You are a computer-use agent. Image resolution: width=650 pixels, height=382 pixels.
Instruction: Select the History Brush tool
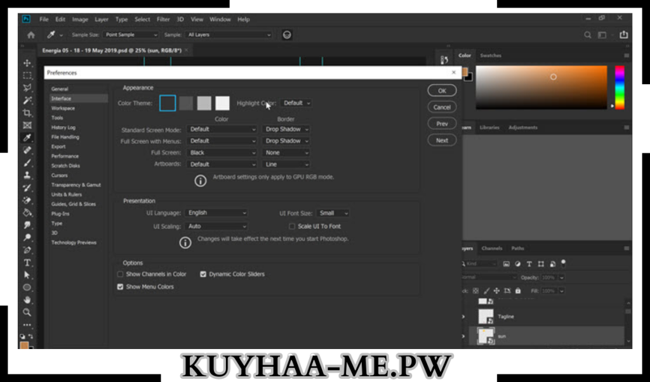(27, 188)
